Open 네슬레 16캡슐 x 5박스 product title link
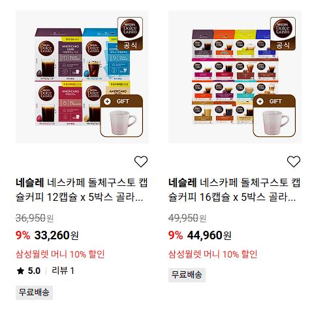 point(234,190)
